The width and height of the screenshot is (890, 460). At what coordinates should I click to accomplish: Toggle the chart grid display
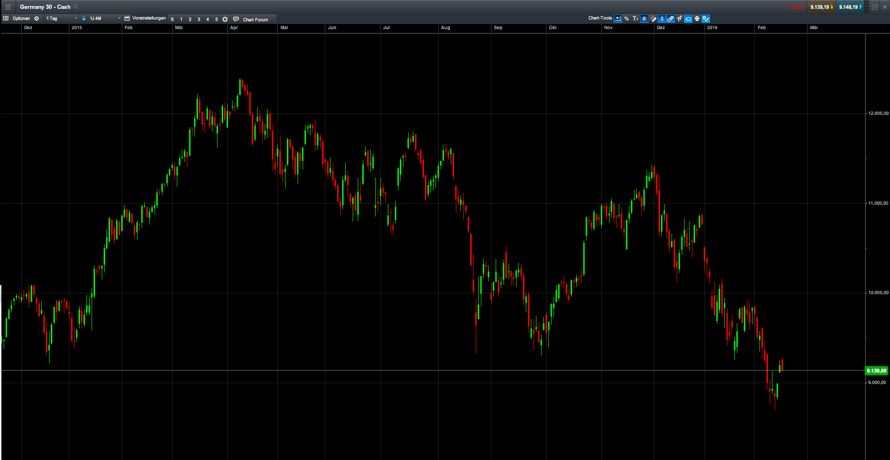coord(644,19)
